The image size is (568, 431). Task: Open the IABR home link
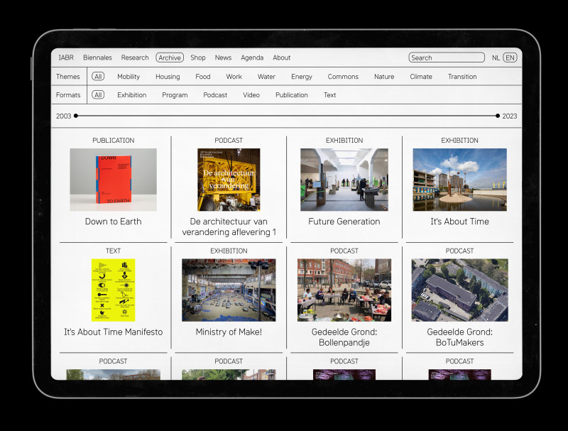point(66,58)
